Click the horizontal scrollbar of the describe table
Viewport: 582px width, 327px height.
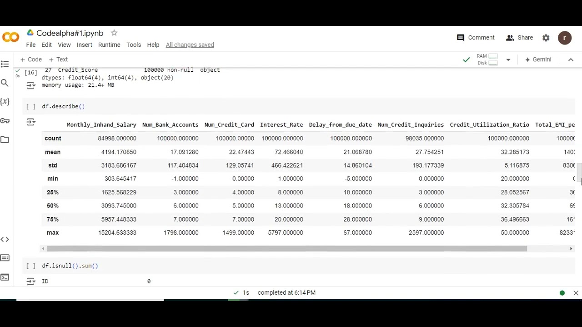[286, 249]
